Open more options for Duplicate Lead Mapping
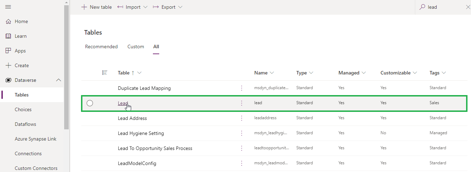471x172 pixels. pos(242,88)
